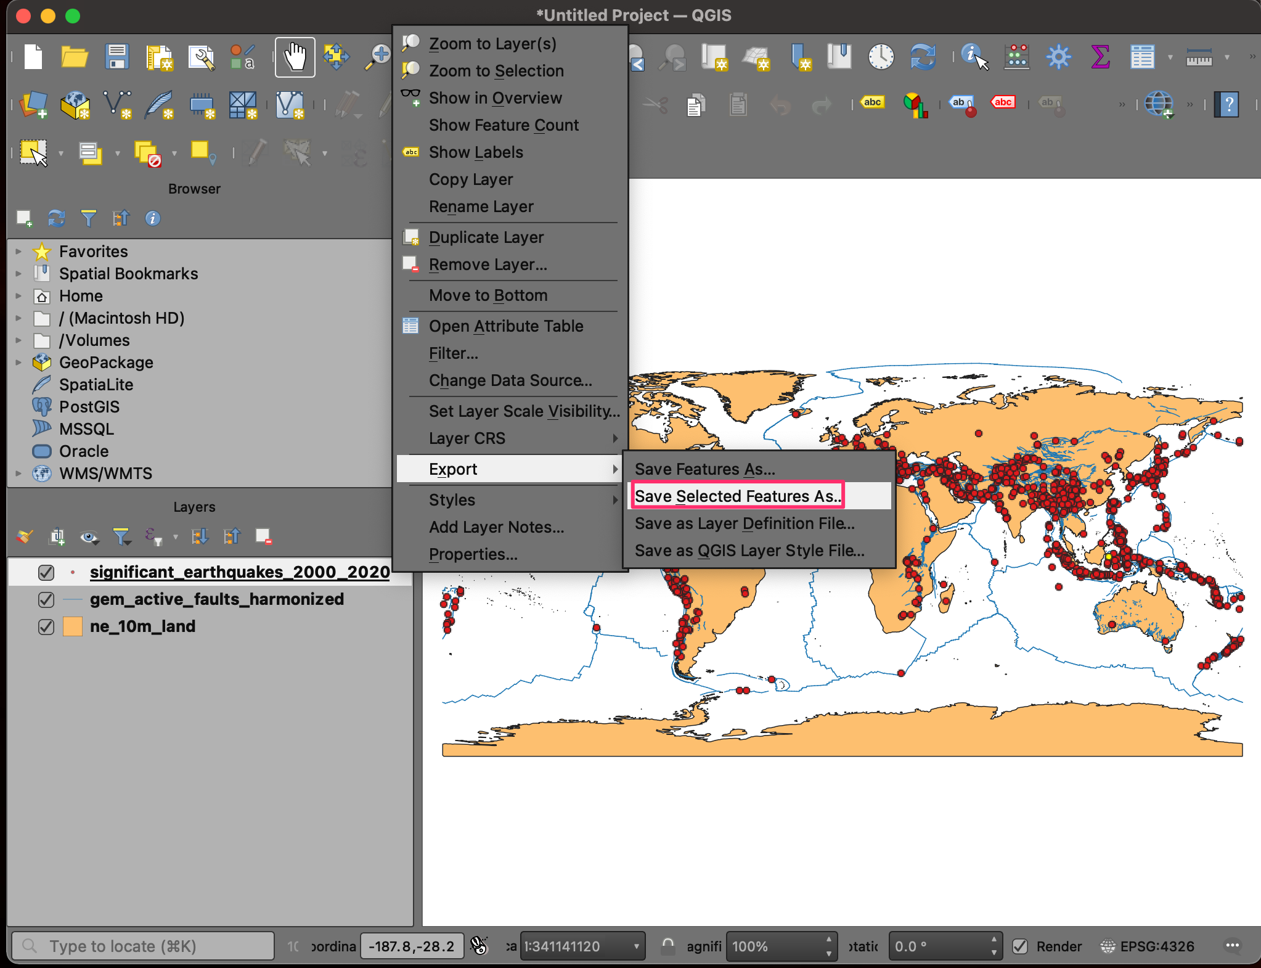This screenshot has width=1261, height=968.
Task: Click the Browser panel filter icon
Action: click(88, 218)
